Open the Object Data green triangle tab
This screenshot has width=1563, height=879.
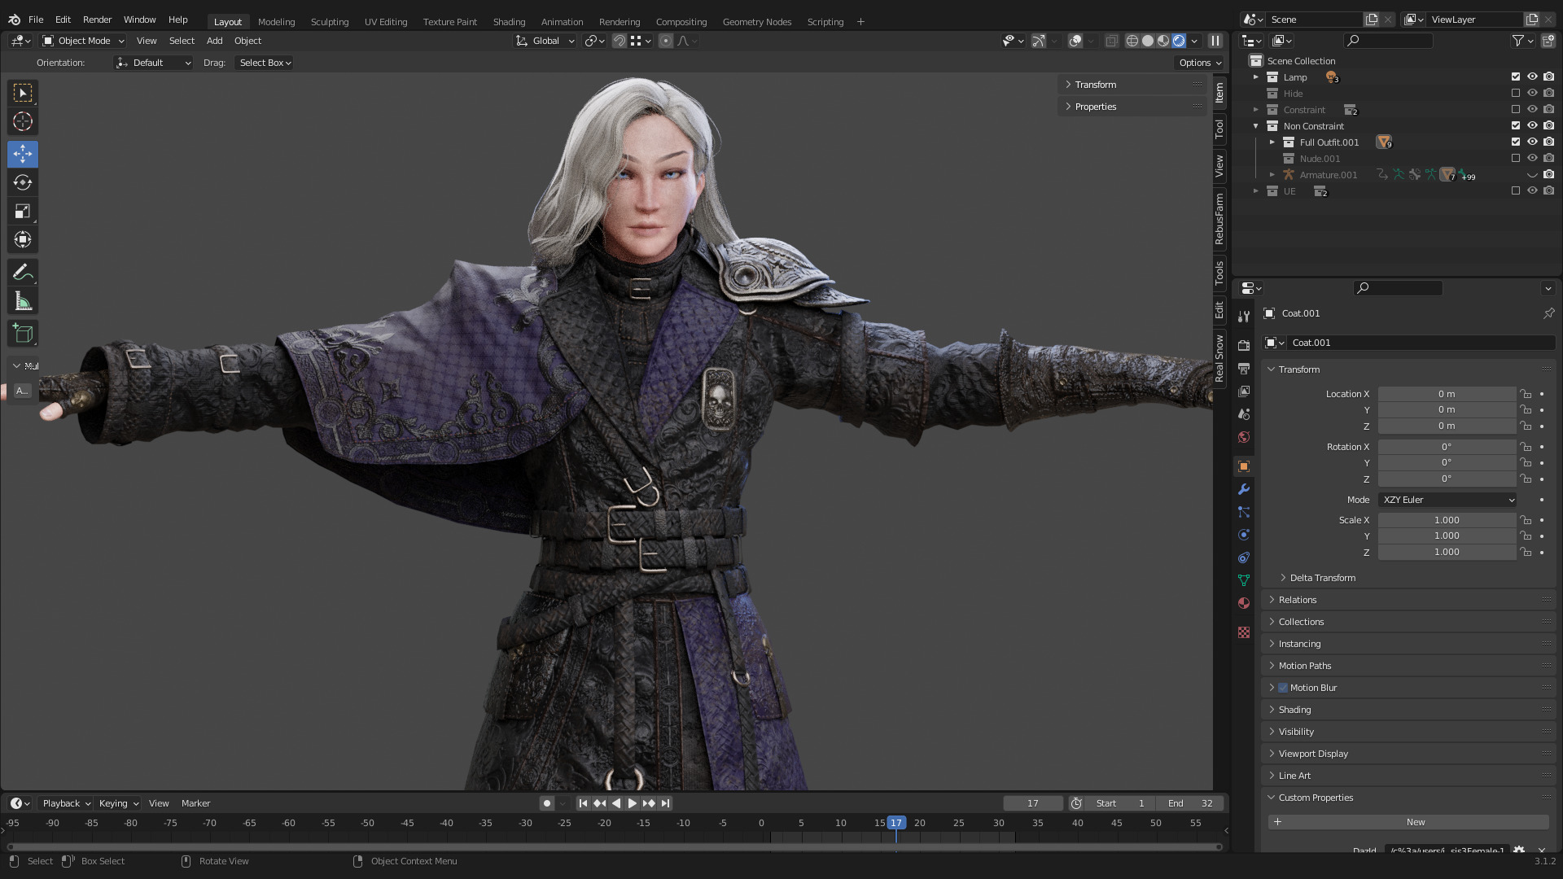1243,580
